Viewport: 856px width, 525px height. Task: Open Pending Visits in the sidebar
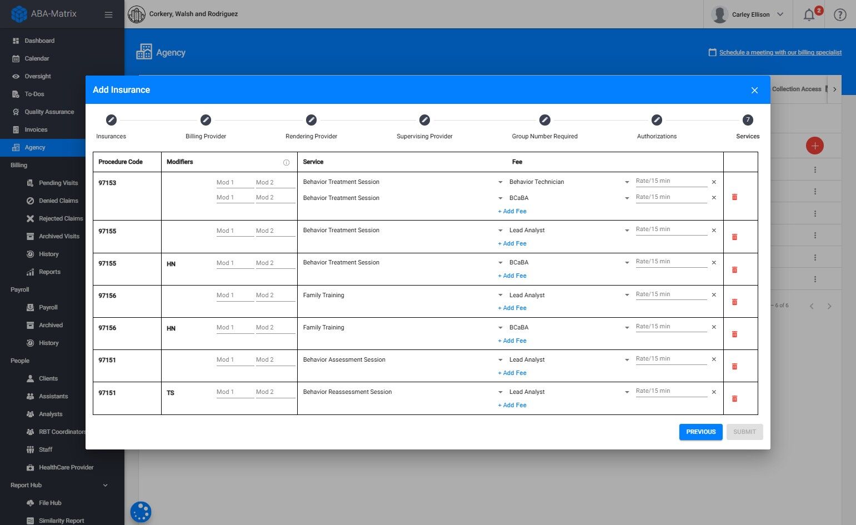[x=58, y=183]
